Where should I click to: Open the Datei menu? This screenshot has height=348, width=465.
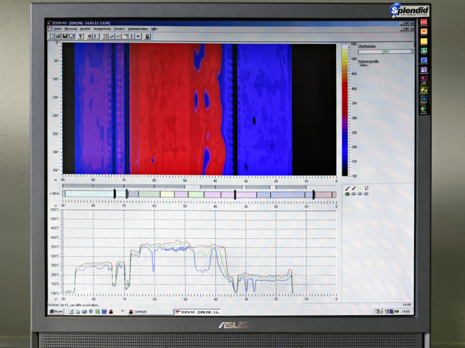click(x=57, y=28)
